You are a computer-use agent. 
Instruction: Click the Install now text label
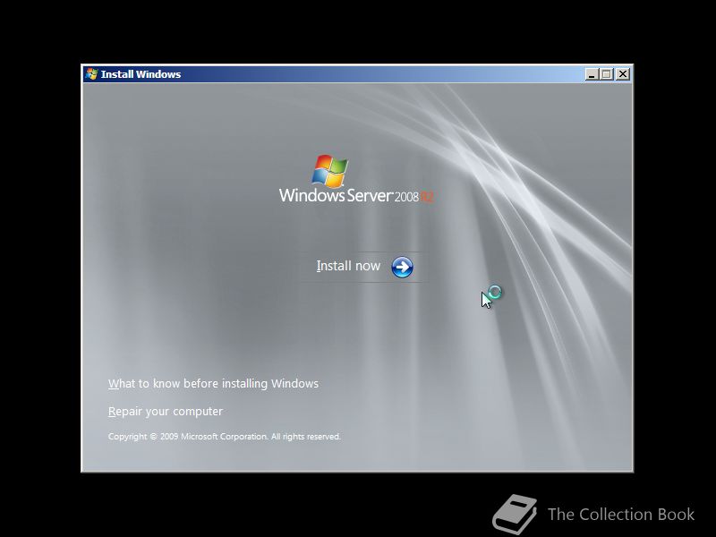[348, 266]
